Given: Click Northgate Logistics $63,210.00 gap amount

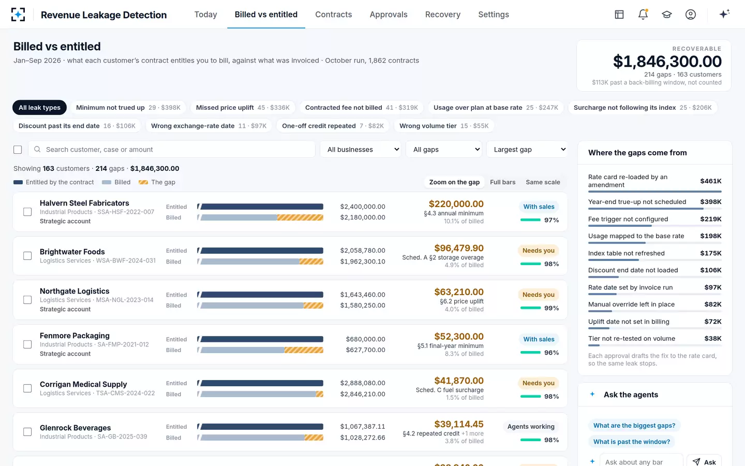Looking at the screenshot, I should tap(459, 292).
